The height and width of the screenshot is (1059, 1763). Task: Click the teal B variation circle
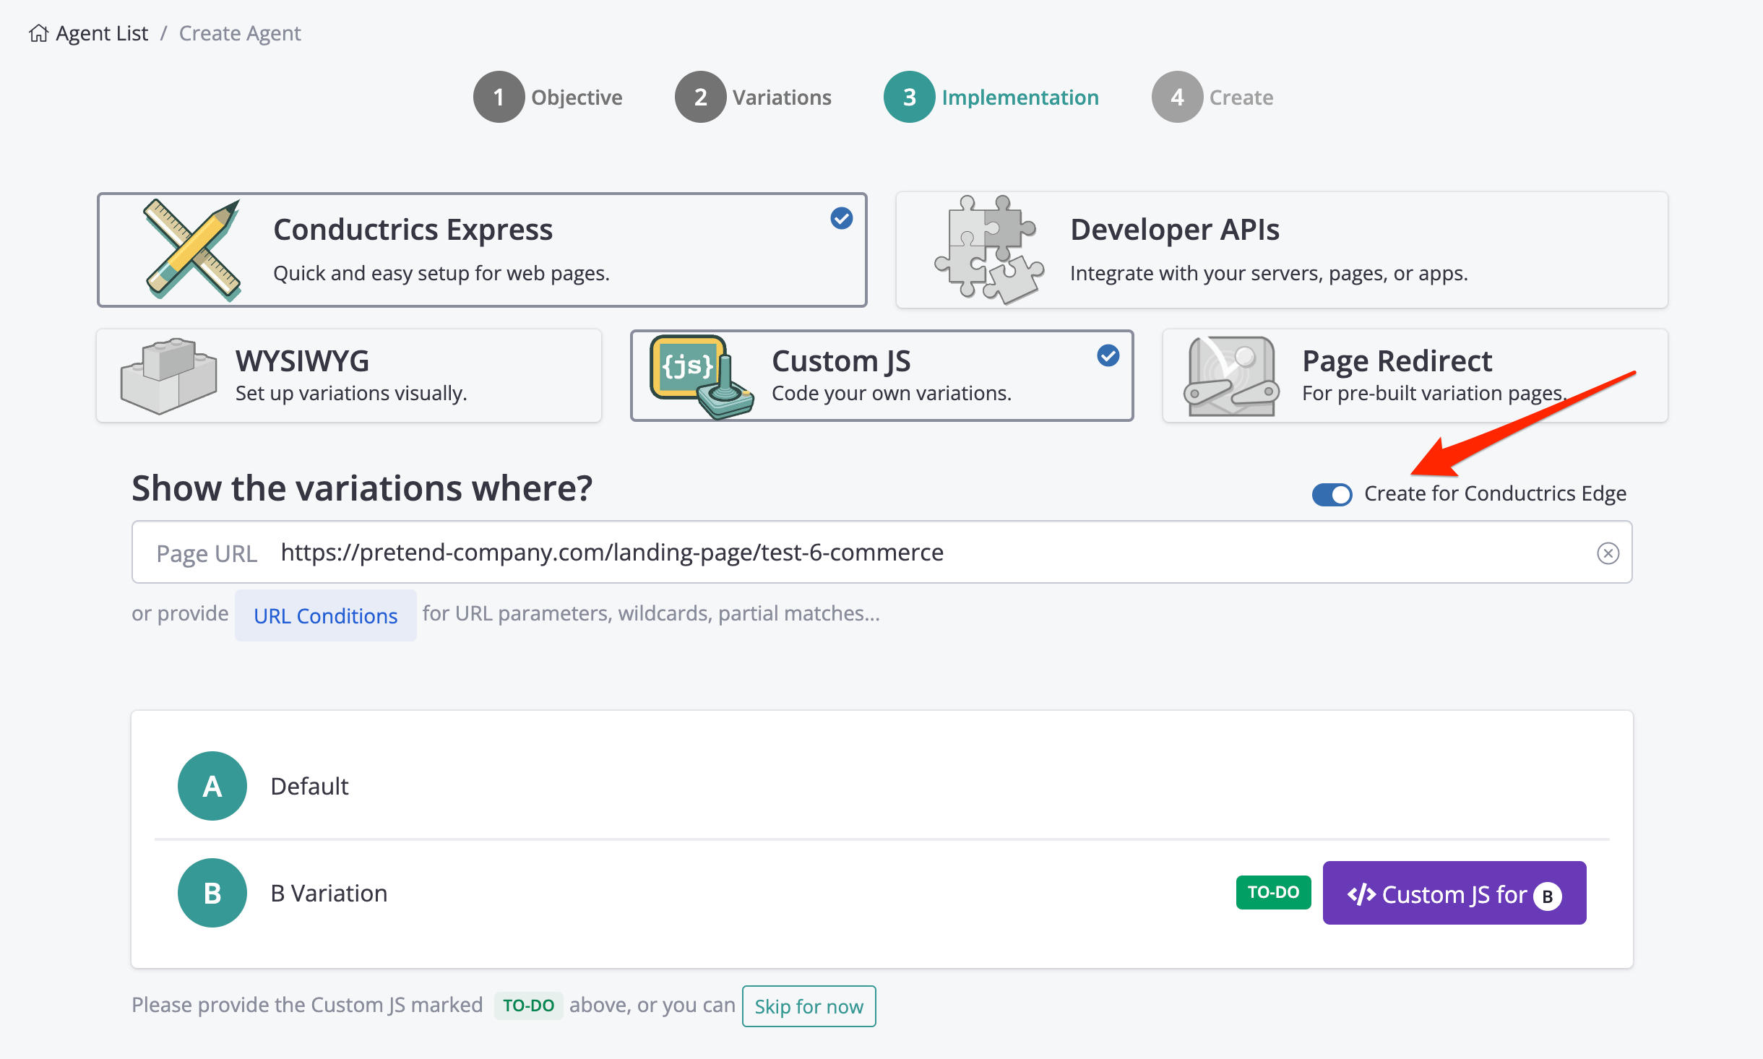coord(212,893)
